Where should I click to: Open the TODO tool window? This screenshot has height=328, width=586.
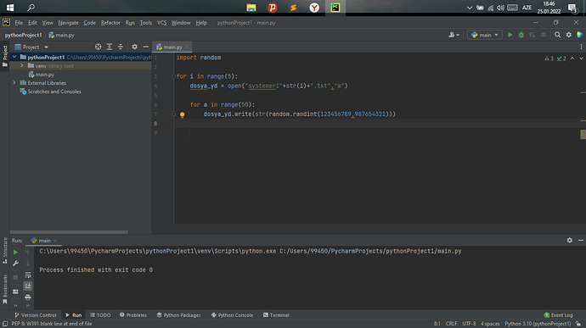tap(100, 315)
